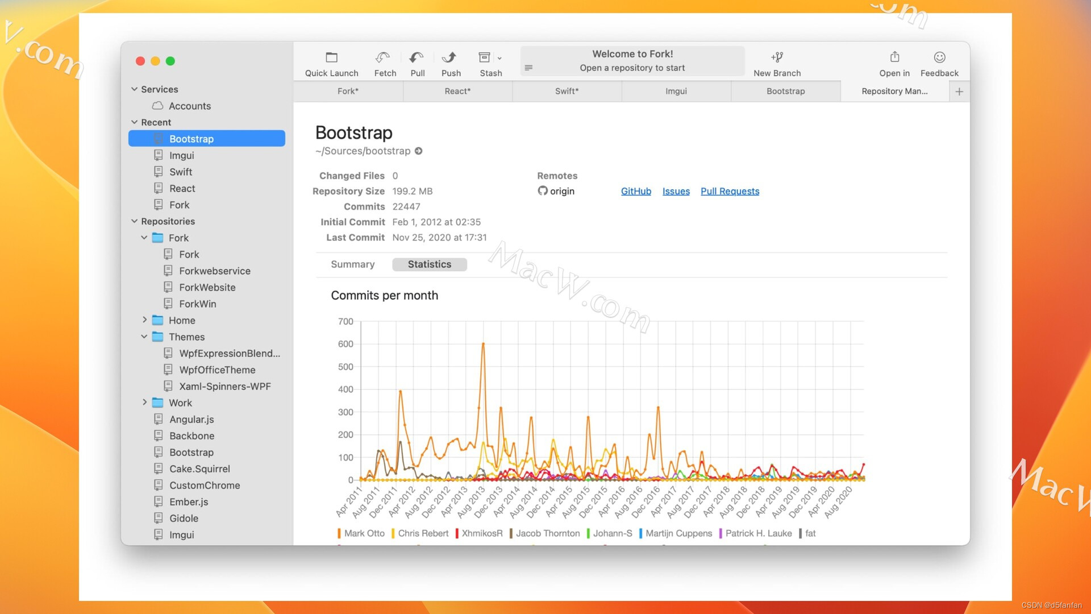This screenshot has height=614, width=1091.
Task: Switch to the Statistics view
Action: [x=429, y=264]
